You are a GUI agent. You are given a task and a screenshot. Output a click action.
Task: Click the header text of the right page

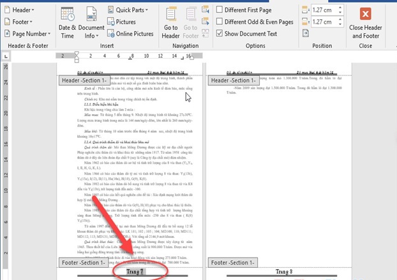coord(281,72)
